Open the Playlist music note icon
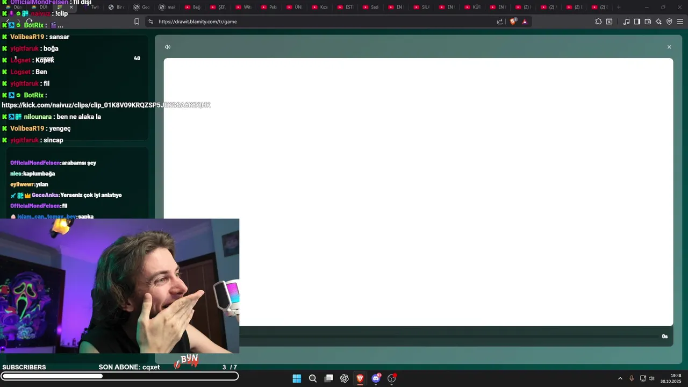This screenshot has width=688, height=387. (x=626, y=21)
